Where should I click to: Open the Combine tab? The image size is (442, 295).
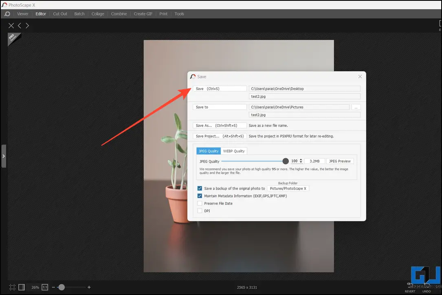click(x=119, y=14)
